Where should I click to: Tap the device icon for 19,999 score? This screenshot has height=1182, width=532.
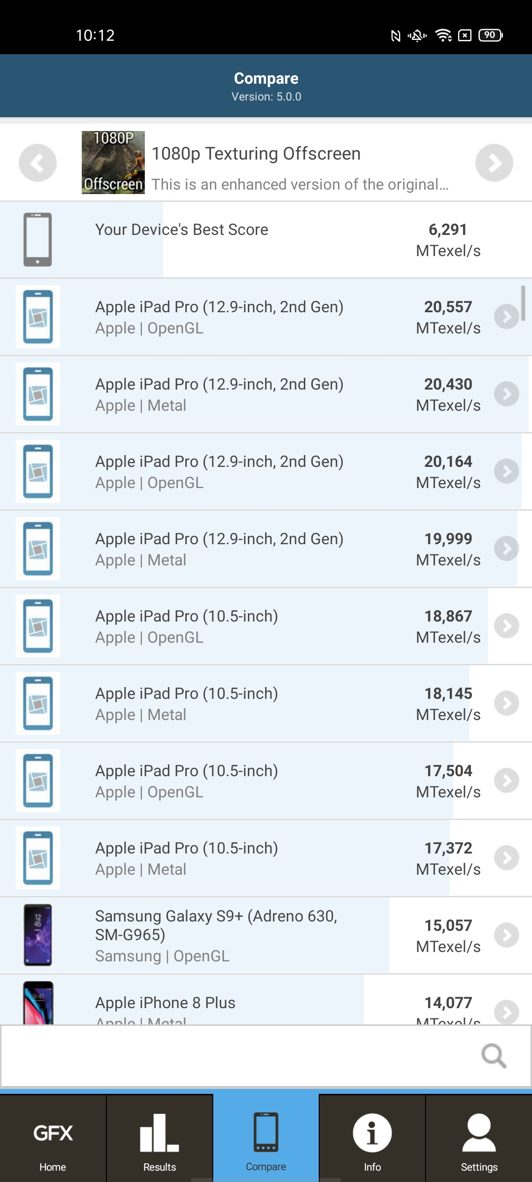38,549
